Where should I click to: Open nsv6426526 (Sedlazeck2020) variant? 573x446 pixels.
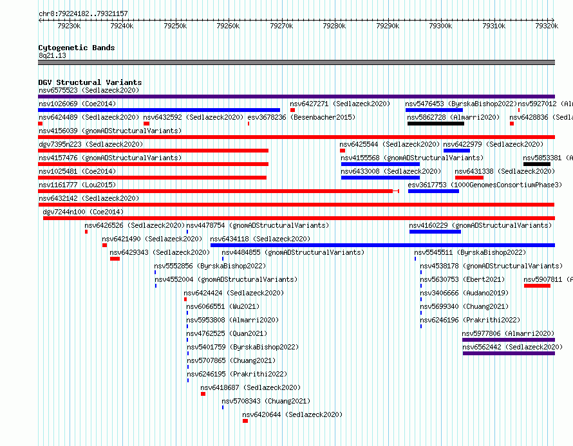pyautogui.click(x=135, y=225)
